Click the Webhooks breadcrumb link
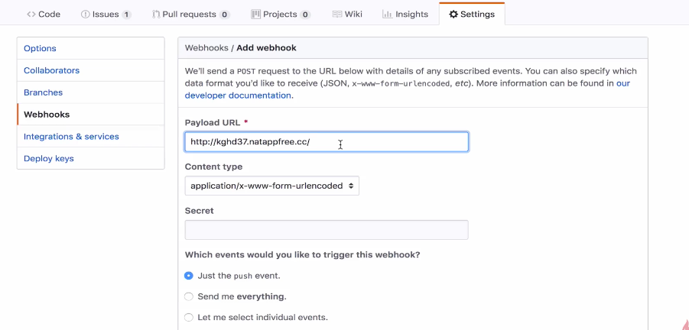The image size is (689, 330). (206, 47)
